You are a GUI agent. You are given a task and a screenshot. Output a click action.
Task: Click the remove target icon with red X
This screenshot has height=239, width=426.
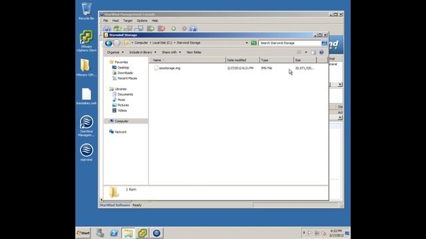161,29
